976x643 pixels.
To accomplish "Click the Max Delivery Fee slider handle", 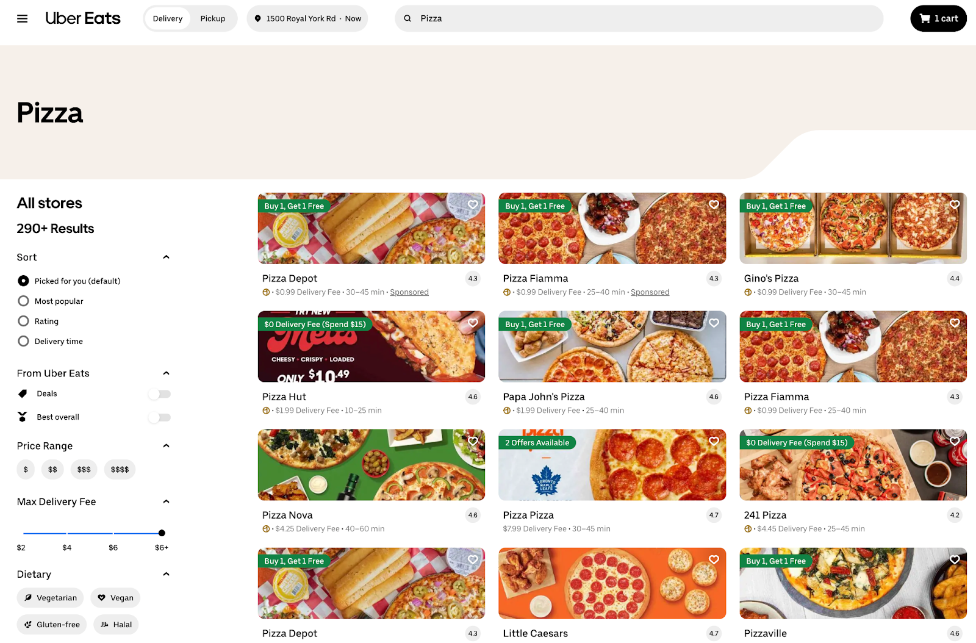I will tap(162, 533).
